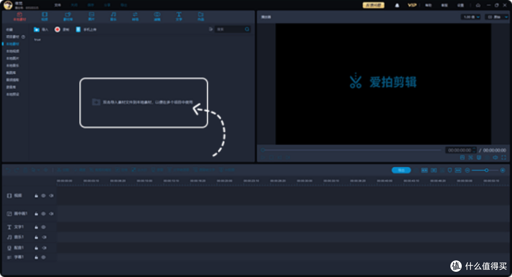Open the first menu in the title bar

pos(58,5)
